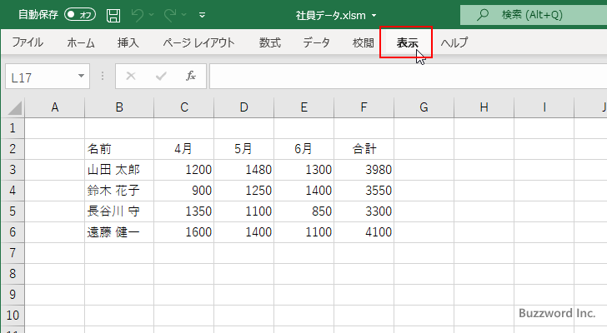
Task: Select column I header
Action: click(x=544, y=107)
